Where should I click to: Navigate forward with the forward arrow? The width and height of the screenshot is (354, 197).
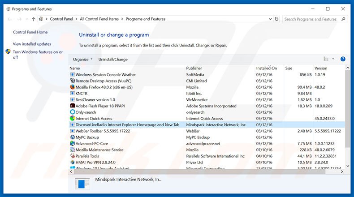click(19, 19)
